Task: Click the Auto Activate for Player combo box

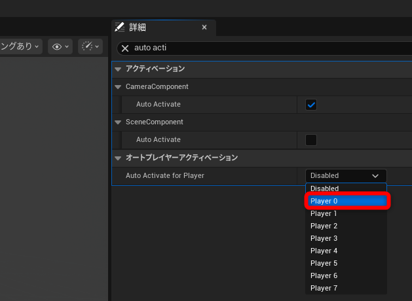Action: coord(345,175)
